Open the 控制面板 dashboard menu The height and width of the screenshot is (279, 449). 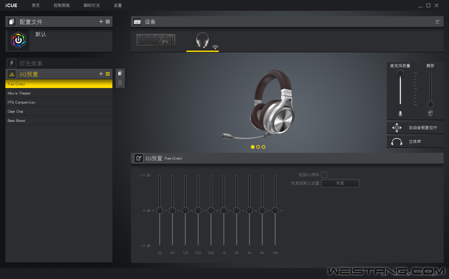(62, 5)
